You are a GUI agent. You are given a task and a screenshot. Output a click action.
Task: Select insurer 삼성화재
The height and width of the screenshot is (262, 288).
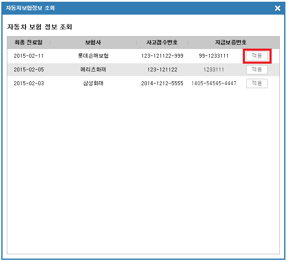93,83
